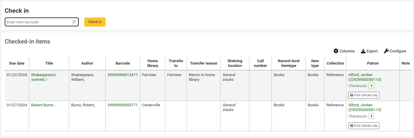Screen dimensions: 414x138
Task: Sort by Home library column header
Action: pos(153,63)
